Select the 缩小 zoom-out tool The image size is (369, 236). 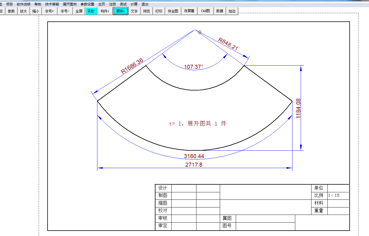pyautogui.click(x=36, y=11)
